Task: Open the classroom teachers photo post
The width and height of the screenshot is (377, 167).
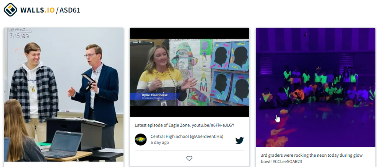Action: pyautogui.click(x=64, y=95)
